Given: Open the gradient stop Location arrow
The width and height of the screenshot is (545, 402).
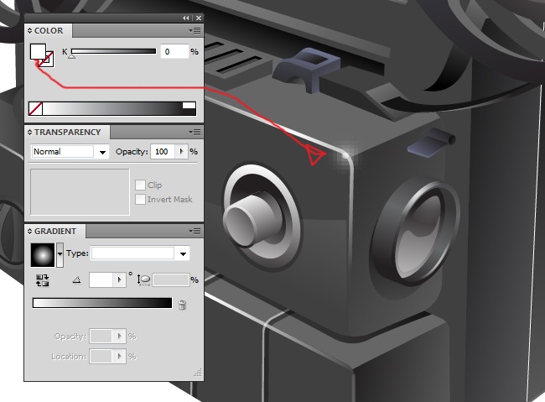Looking at the screenshot, I should pos(120,357).
